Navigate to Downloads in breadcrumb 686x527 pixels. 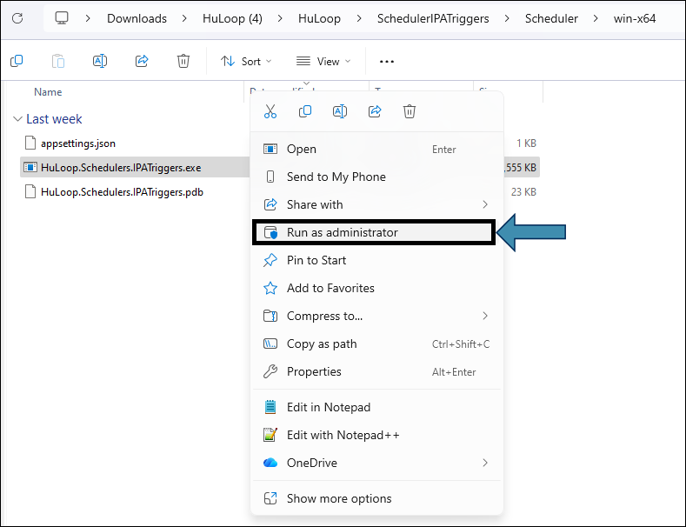(137, 18)
